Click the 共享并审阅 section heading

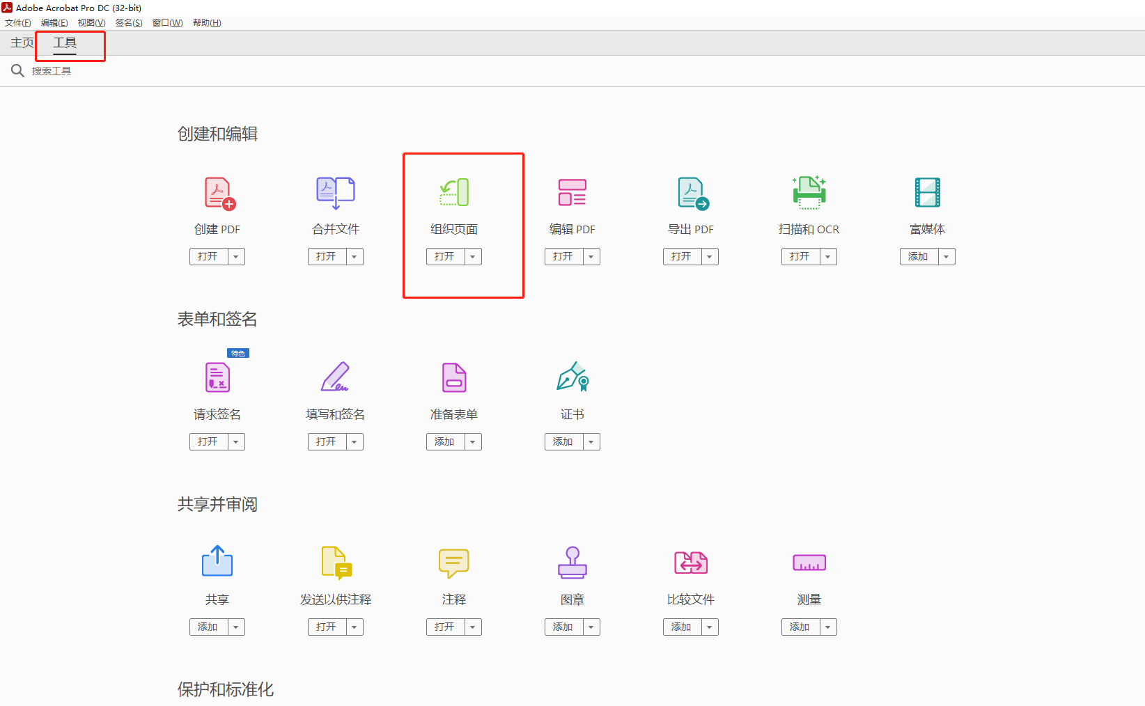(x=217, y=504)
